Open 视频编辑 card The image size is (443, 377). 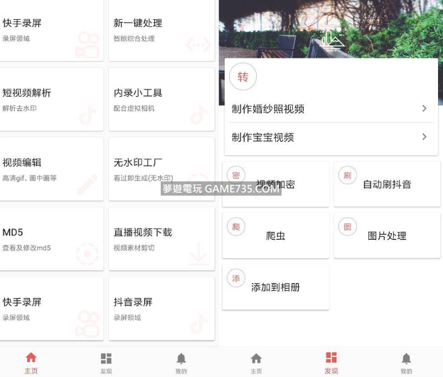tap(51, 169)
